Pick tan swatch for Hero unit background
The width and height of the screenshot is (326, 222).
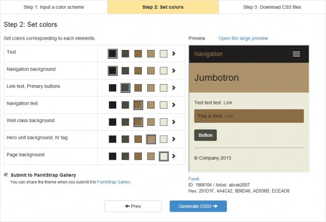click(x=151, y=139)
